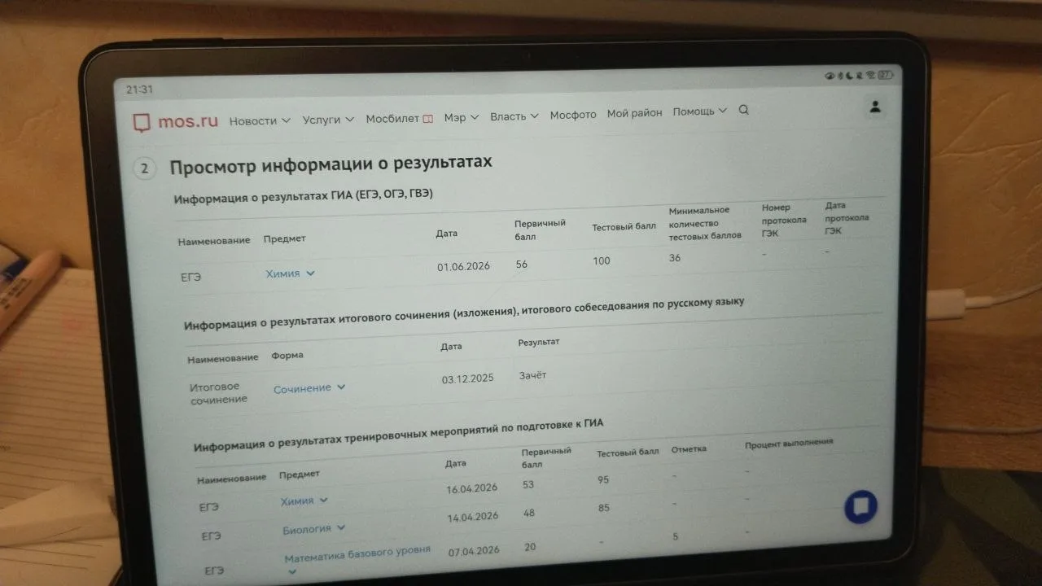Expand the Услуги menu
The image size is (1042, 586).
[328, 119]
